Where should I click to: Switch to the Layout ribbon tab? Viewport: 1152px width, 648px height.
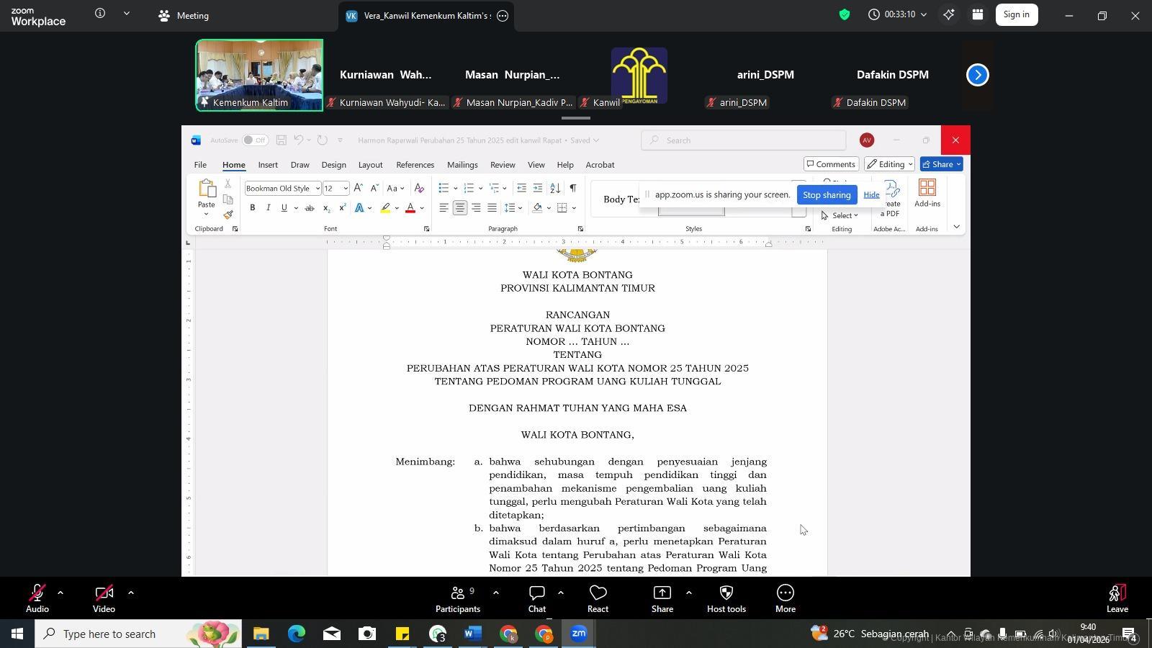(370, 165)
